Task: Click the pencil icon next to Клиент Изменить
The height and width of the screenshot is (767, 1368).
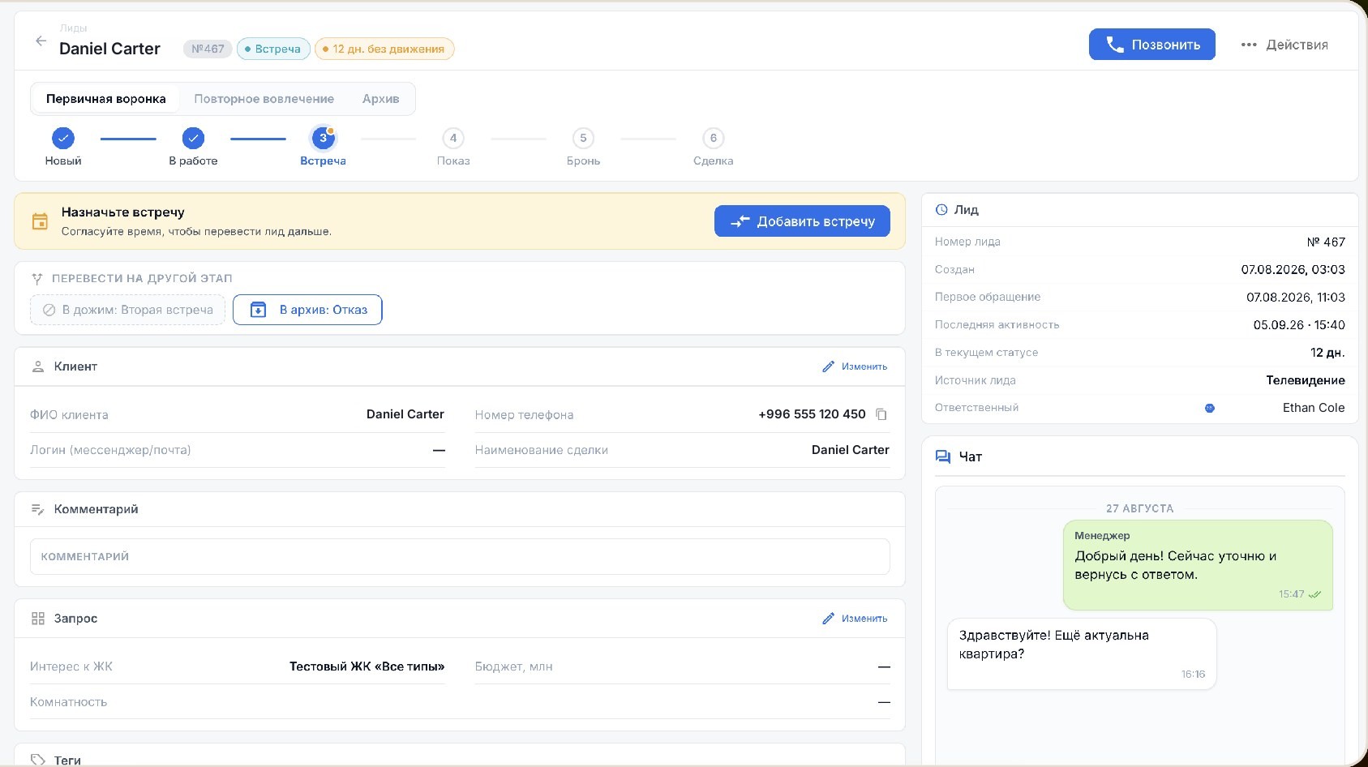Action: (x=828, y=366)
